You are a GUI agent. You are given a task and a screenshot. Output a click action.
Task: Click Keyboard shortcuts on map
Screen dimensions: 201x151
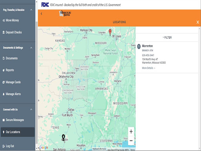(x=99, y=149)
